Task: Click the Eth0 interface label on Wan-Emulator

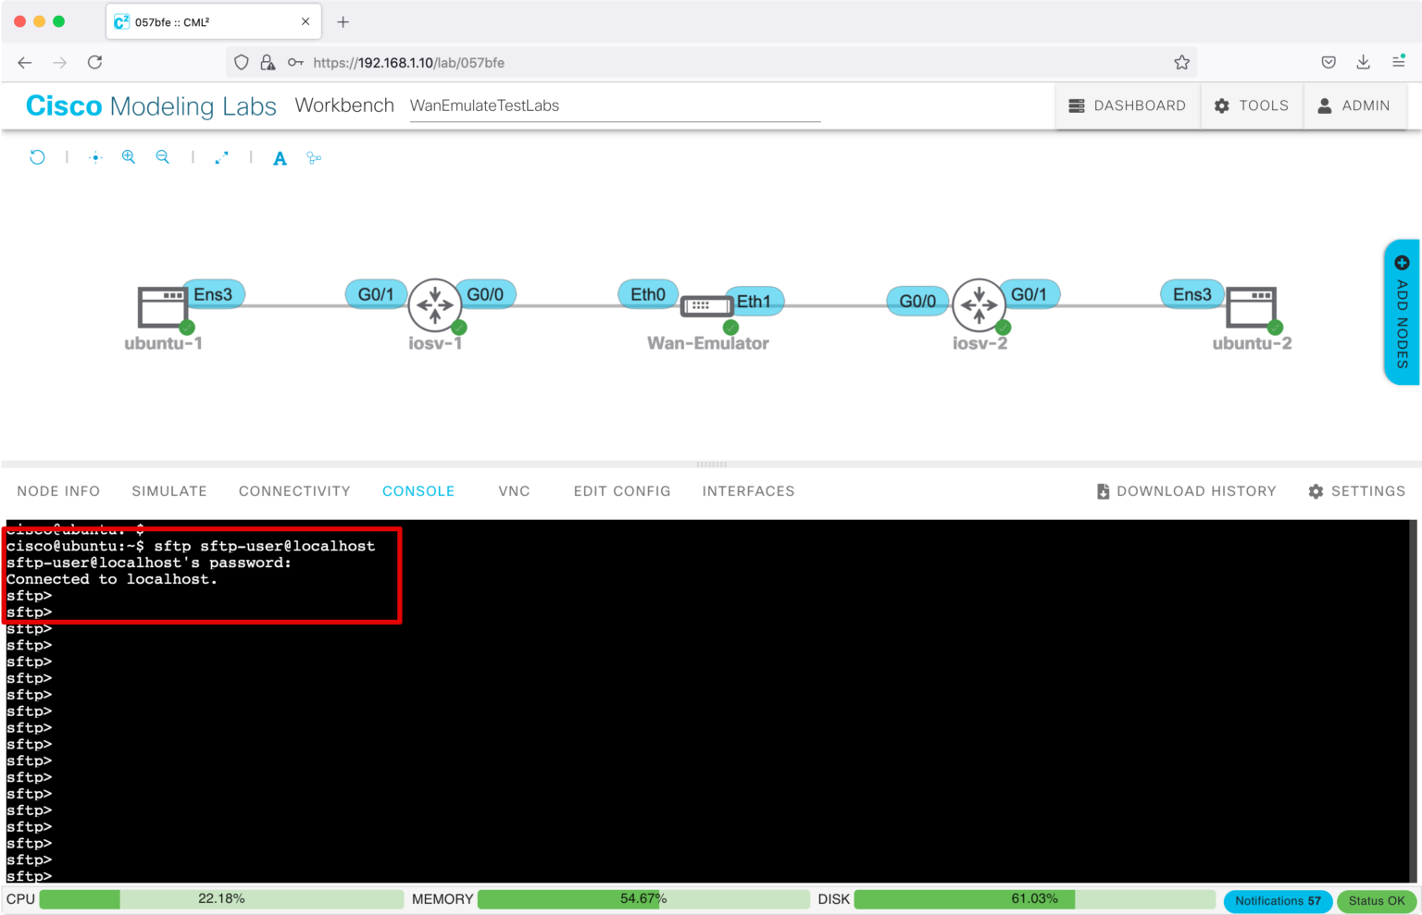Action: pos(648,294)
